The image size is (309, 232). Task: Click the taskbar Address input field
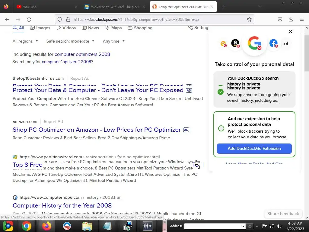click(213, 226)
